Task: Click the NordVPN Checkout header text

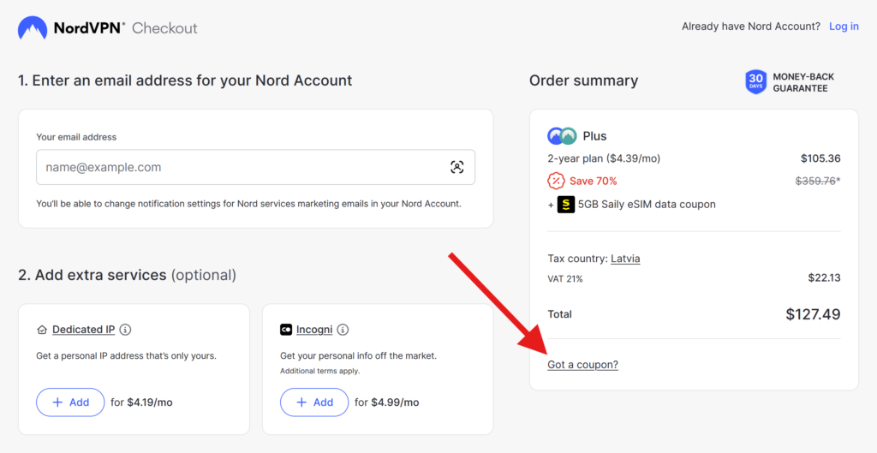Action: 126,27
